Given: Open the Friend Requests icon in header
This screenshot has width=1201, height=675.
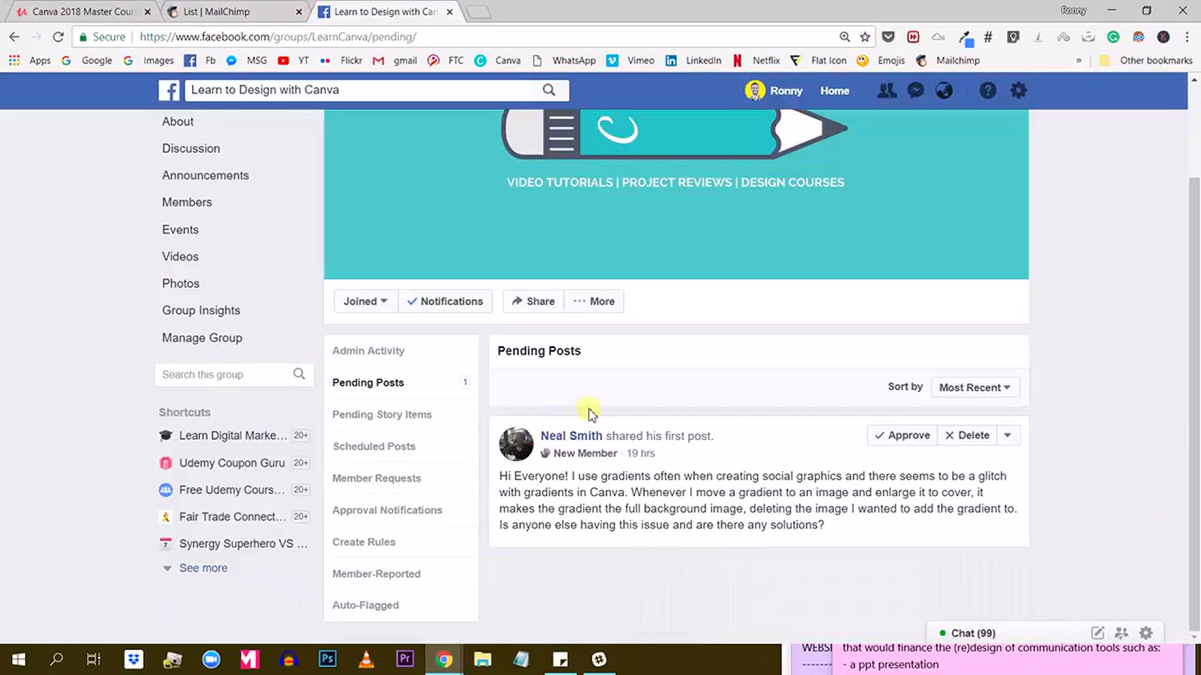Looking at the screenshot, I should click(x=886, y=91).
